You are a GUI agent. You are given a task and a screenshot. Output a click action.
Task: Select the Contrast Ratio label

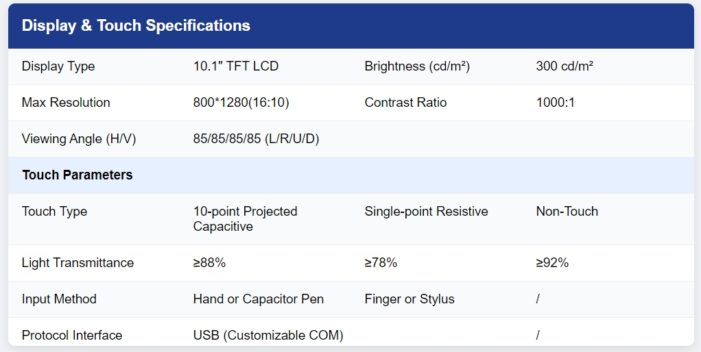(405, 102)
